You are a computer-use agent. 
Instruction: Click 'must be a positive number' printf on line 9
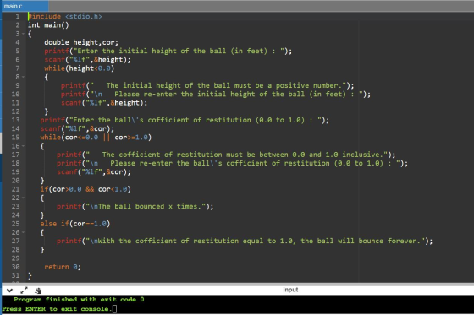click(x=207, y=85)
